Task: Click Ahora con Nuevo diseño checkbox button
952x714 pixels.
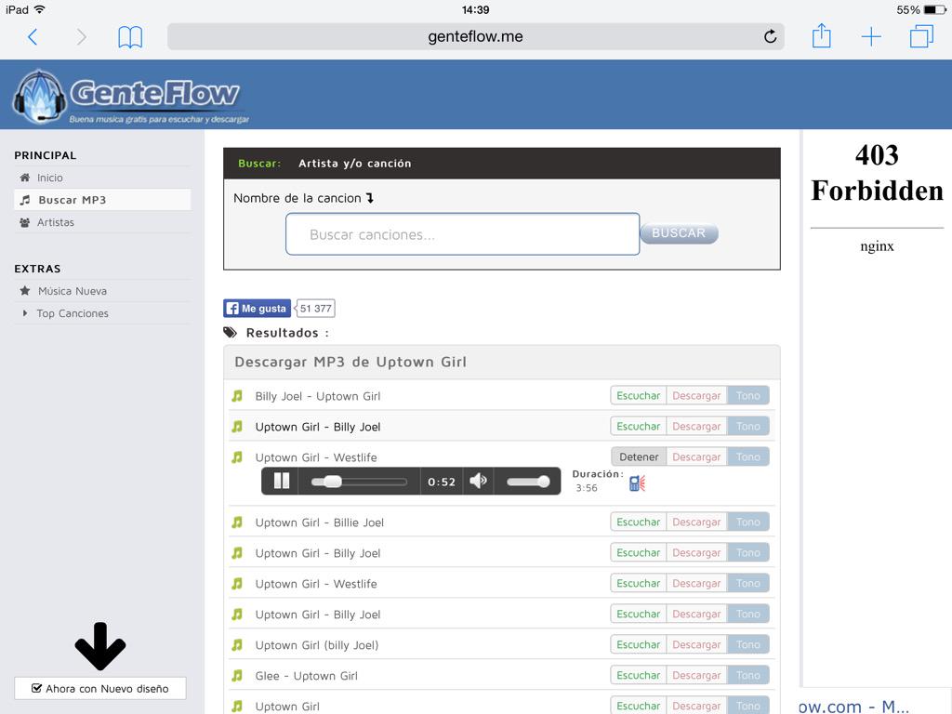Action: click(x=100, y=689)
